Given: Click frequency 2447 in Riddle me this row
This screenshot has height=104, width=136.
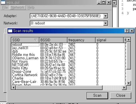Looking at the screenshot, I should 72,55.
